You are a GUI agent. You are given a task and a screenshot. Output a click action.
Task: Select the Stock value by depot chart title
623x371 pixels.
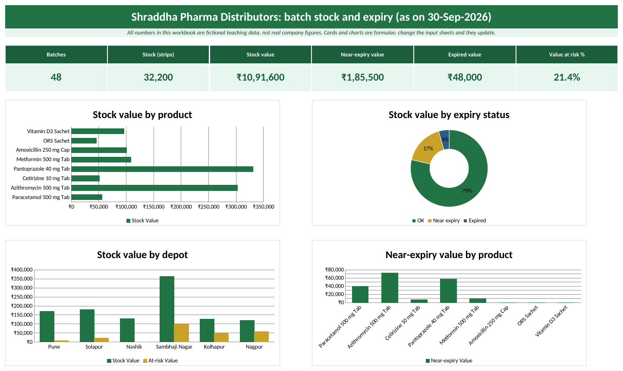coord(142,255)
